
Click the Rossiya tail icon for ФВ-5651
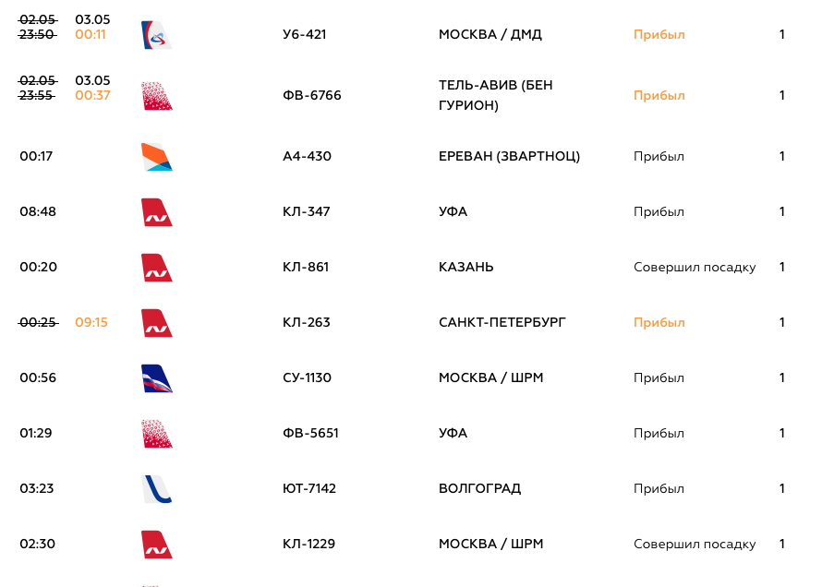(x=157, y=434)
